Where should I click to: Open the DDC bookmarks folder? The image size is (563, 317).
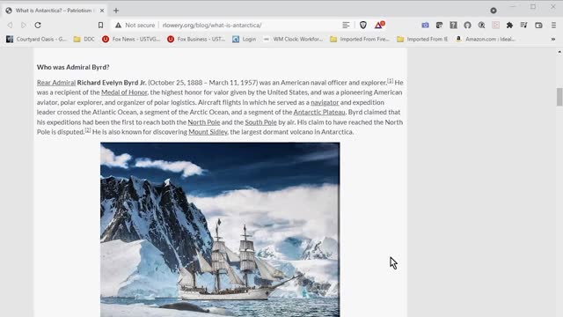[84, 39]
